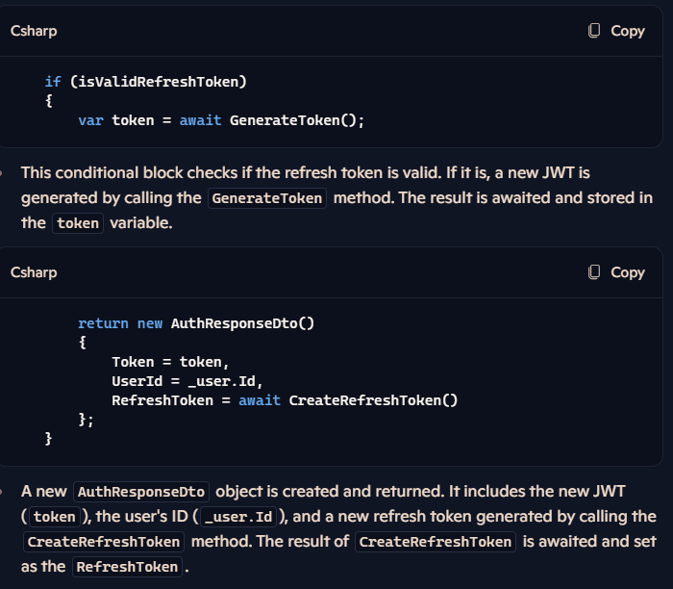Click the token inline code chip before 'variable'
The image size is (673, 589).
78,223
